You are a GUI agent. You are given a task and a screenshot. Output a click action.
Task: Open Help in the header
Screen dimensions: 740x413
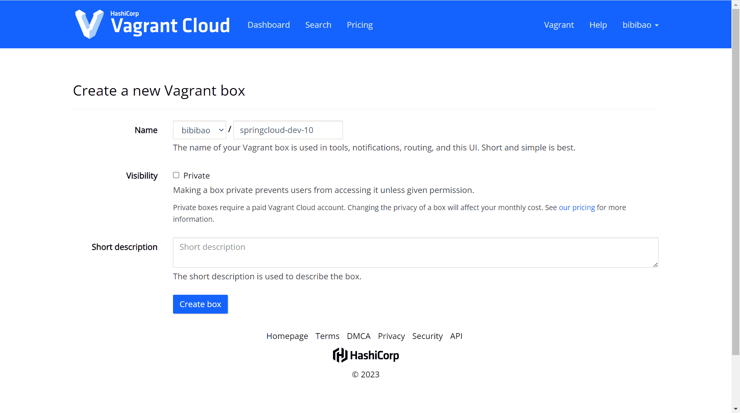[x=598, y=25]
